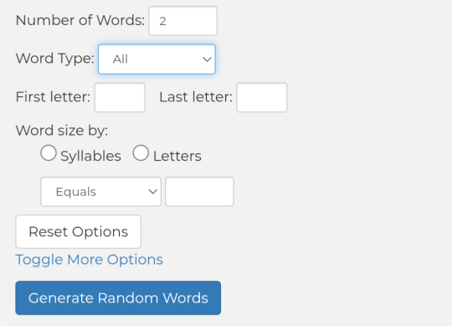Click the chevron arrow in Word Type box
The height and width of the screenshot is (326, 452).
(207, 60)
